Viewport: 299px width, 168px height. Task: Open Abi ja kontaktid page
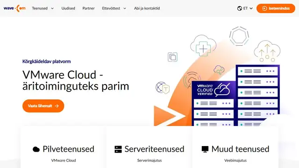[x=147, y=8]
